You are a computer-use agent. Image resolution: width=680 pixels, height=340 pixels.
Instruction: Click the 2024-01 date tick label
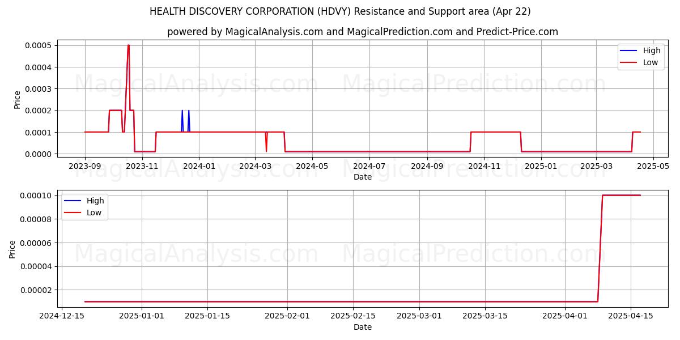coord(199,167)
